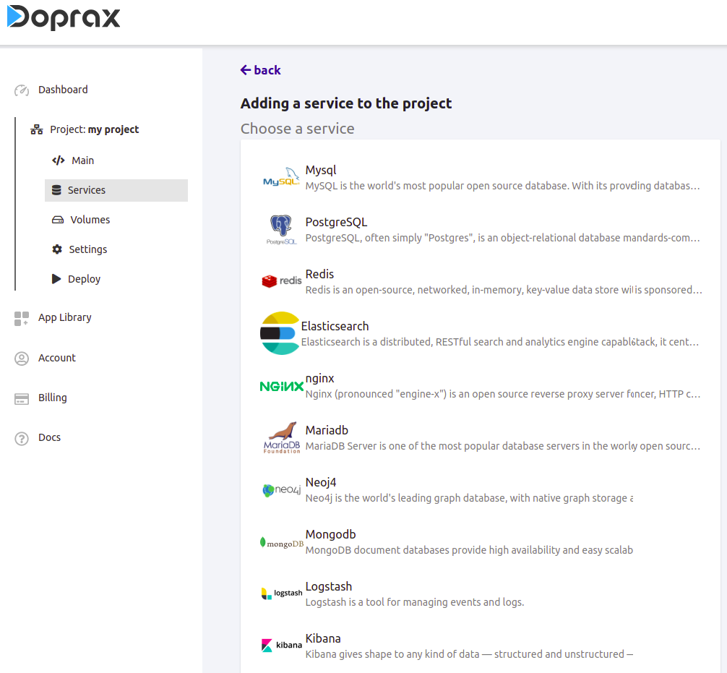Go back using the back link
This screenshot has width=727, height=673.
point(261,70)
